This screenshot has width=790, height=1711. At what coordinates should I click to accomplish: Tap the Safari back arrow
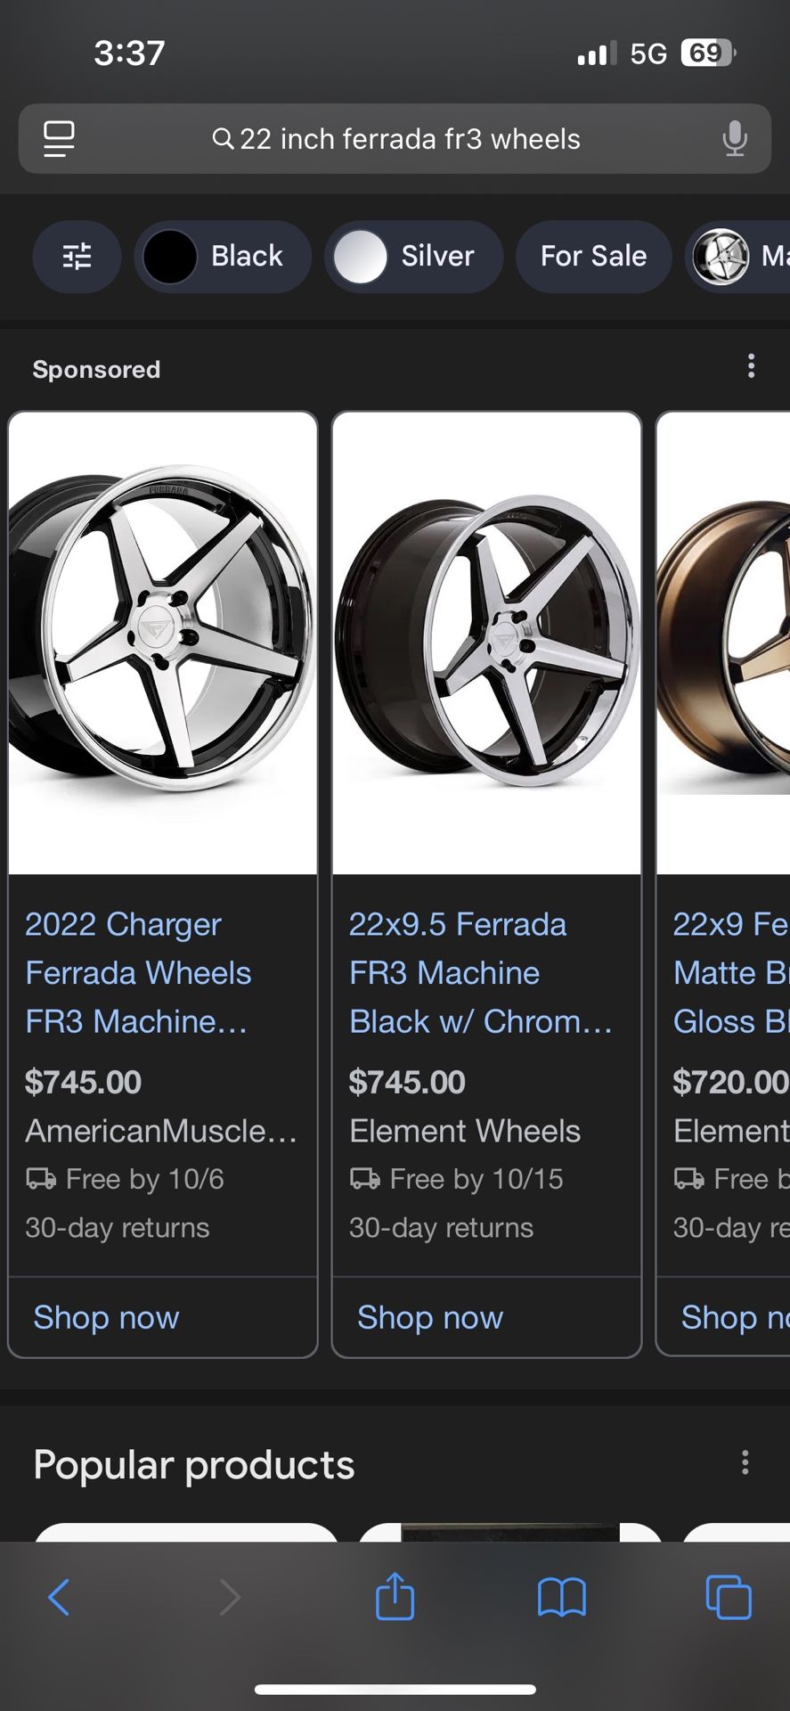coord(59,1597)
